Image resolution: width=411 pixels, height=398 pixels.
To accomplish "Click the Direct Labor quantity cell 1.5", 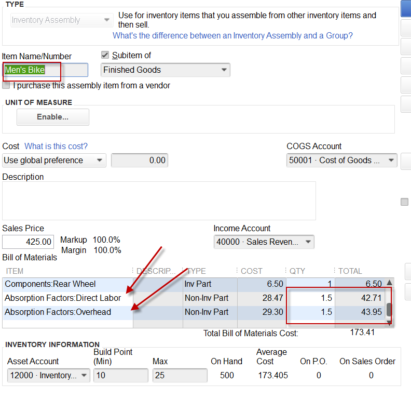I will [311, 298].
